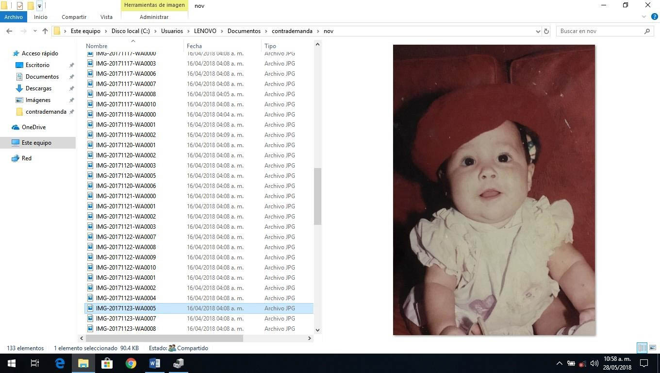Go up one folder level arrow

[x=45, y=31]
